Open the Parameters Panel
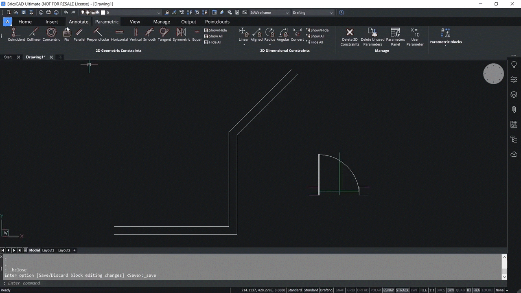Screen dimensions: 521x293 [395, 37]
